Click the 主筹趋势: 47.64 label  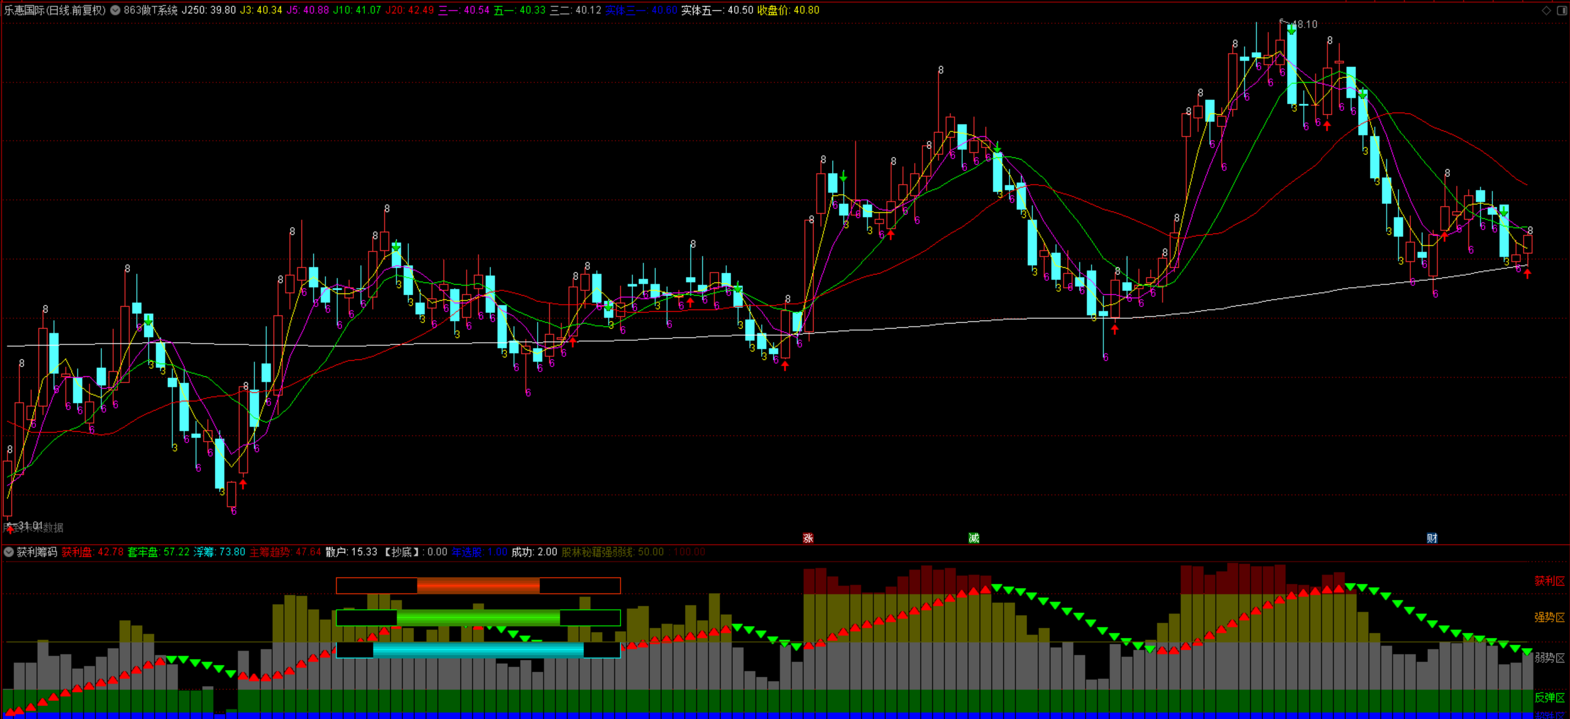pyautogui.click(x=285, y=552)
